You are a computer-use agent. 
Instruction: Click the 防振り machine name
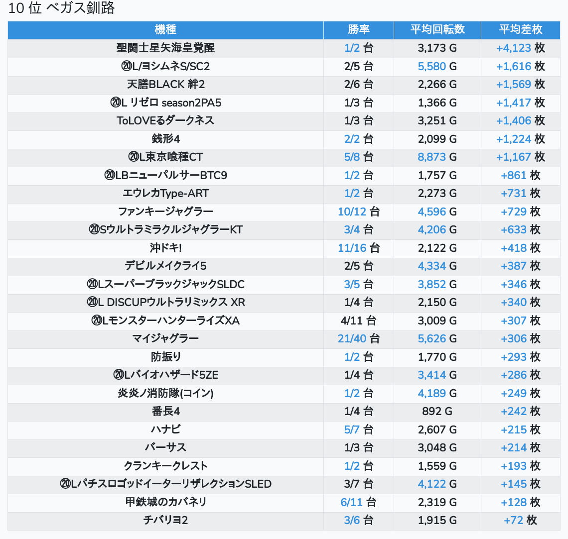tap(165, 357)
